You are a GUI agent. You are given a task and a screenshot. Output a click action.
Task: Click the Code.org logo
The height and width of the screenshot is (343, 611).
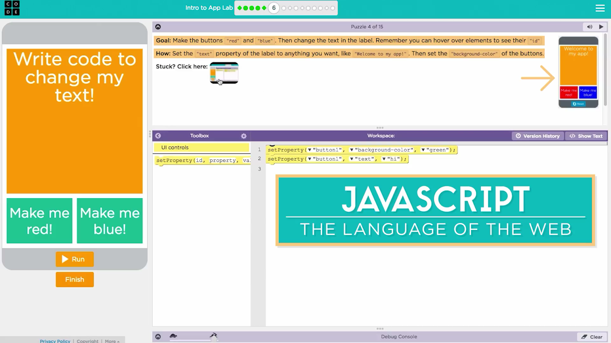point(12,8)
